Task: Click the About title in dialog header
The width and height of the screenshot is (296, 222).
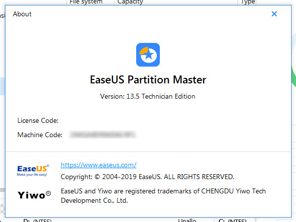Action: (22, 14)
